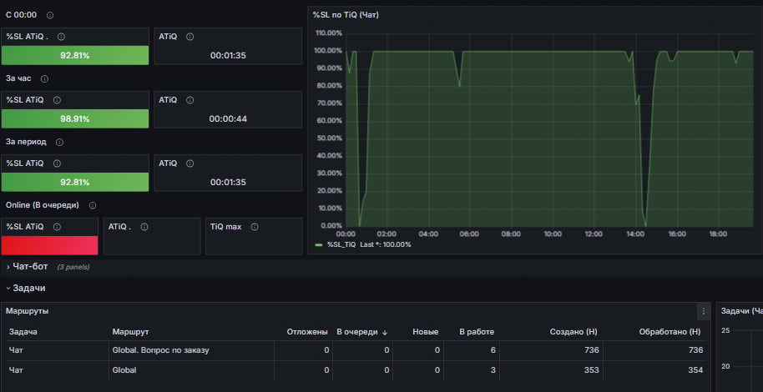This screenshot has width=763, height=392.
Task: Click the С 00:00 section title
Action: (21, 15)
